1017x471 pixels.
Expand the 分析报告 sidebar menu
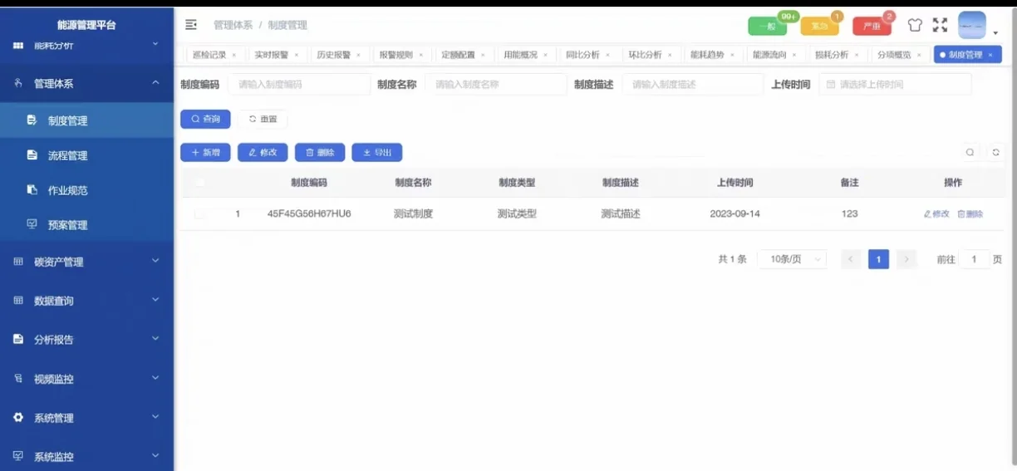tap(86, 340)
